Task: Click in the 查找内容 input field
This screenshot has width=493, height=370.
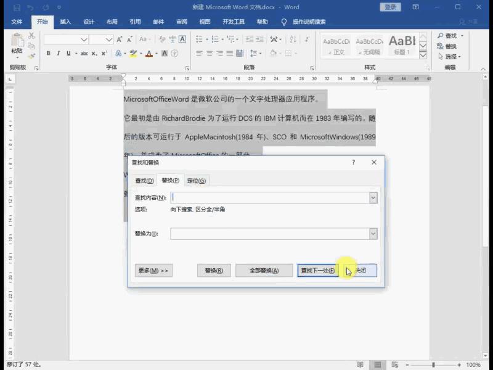Action: tap(265, 197)
